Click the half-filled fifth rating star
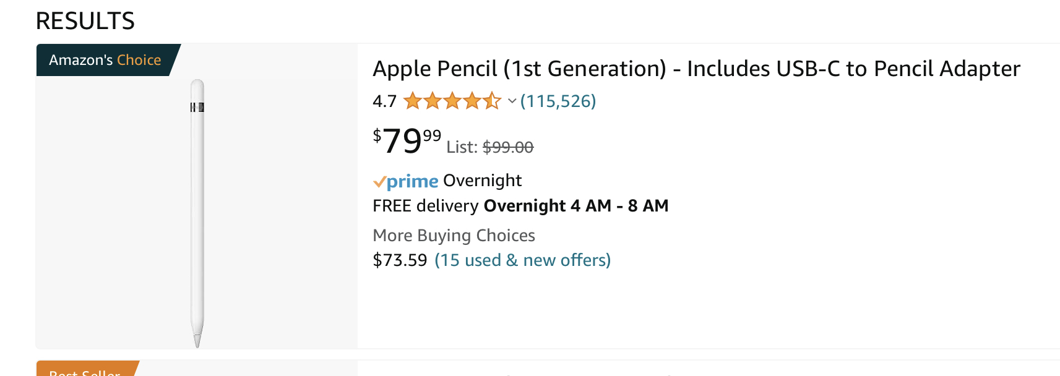Screen dimensions: 1060x376 (492, 101)
